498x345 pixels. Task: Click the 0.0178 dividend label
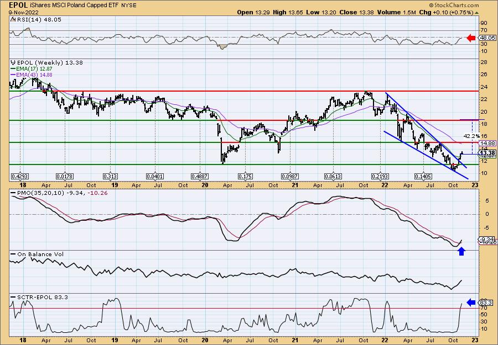[65, 177]
